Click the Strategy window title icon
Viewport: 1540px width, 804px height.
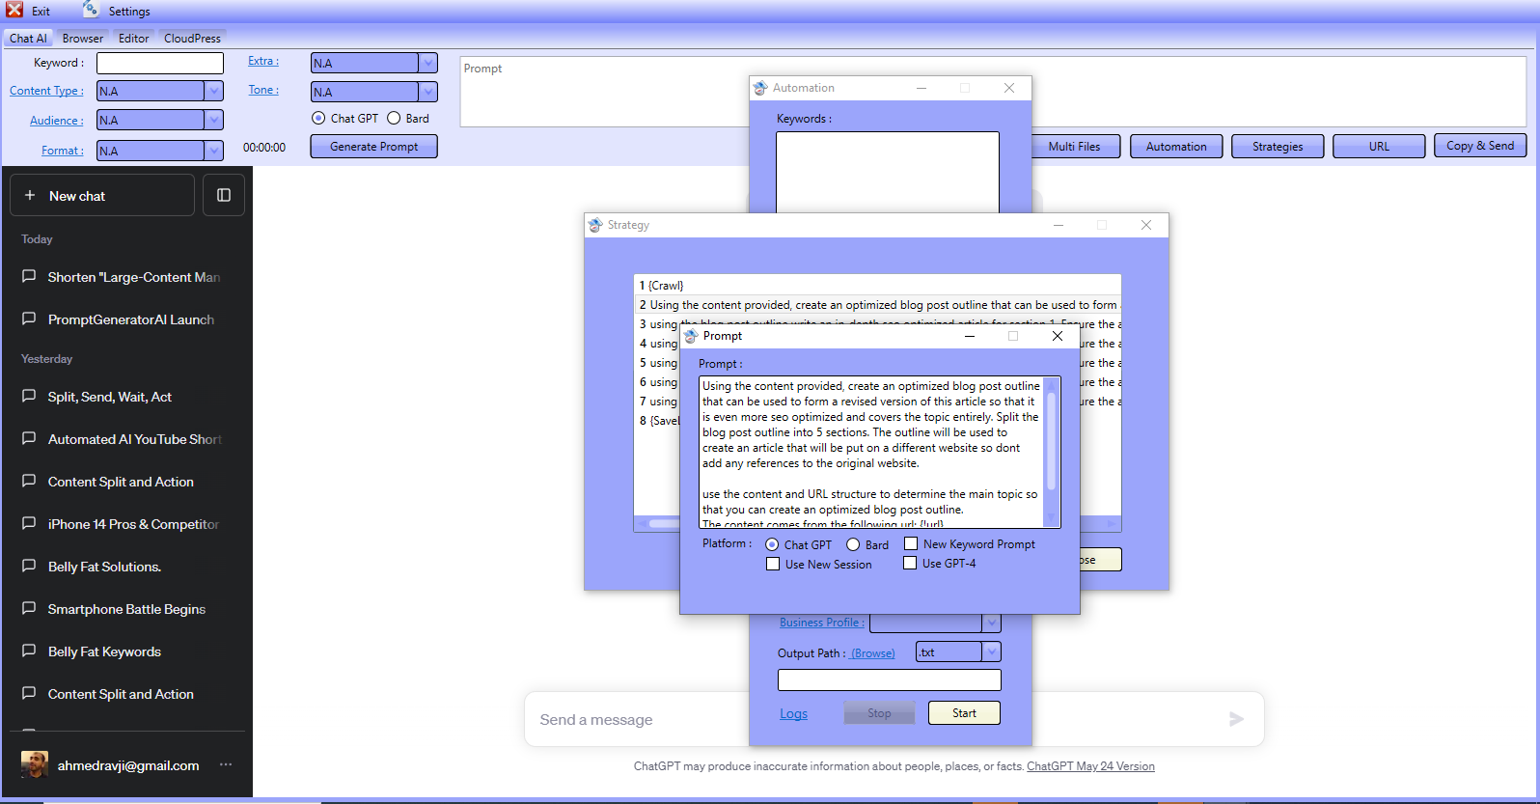595,225
